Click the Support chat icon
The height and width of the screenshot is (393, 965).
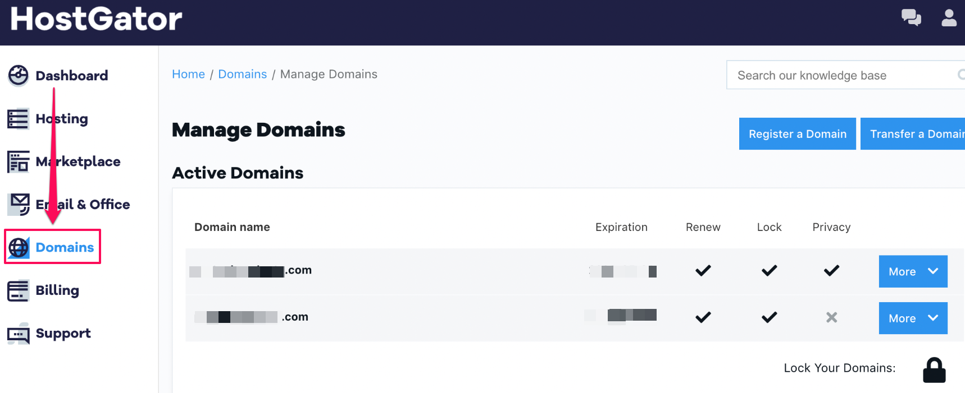click(x=18, y=334)
